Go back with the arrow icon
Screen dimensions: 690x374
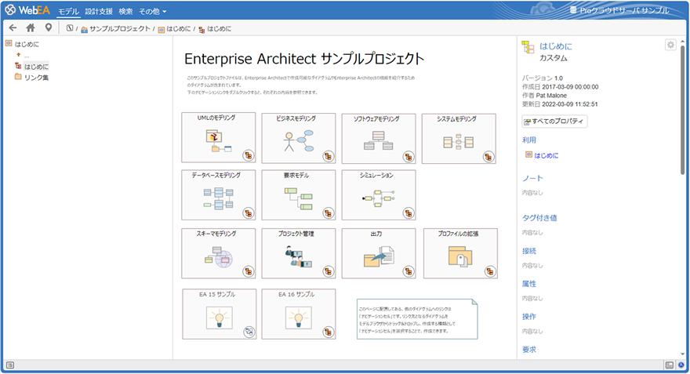[x=13, y=27]
